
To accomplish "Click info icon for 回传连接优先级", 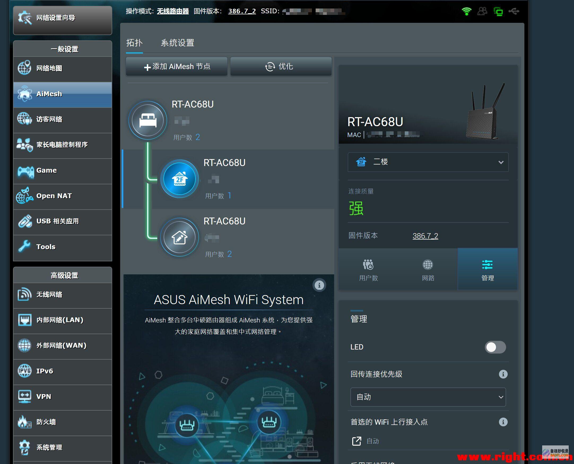I will click(x=503, y=374).
